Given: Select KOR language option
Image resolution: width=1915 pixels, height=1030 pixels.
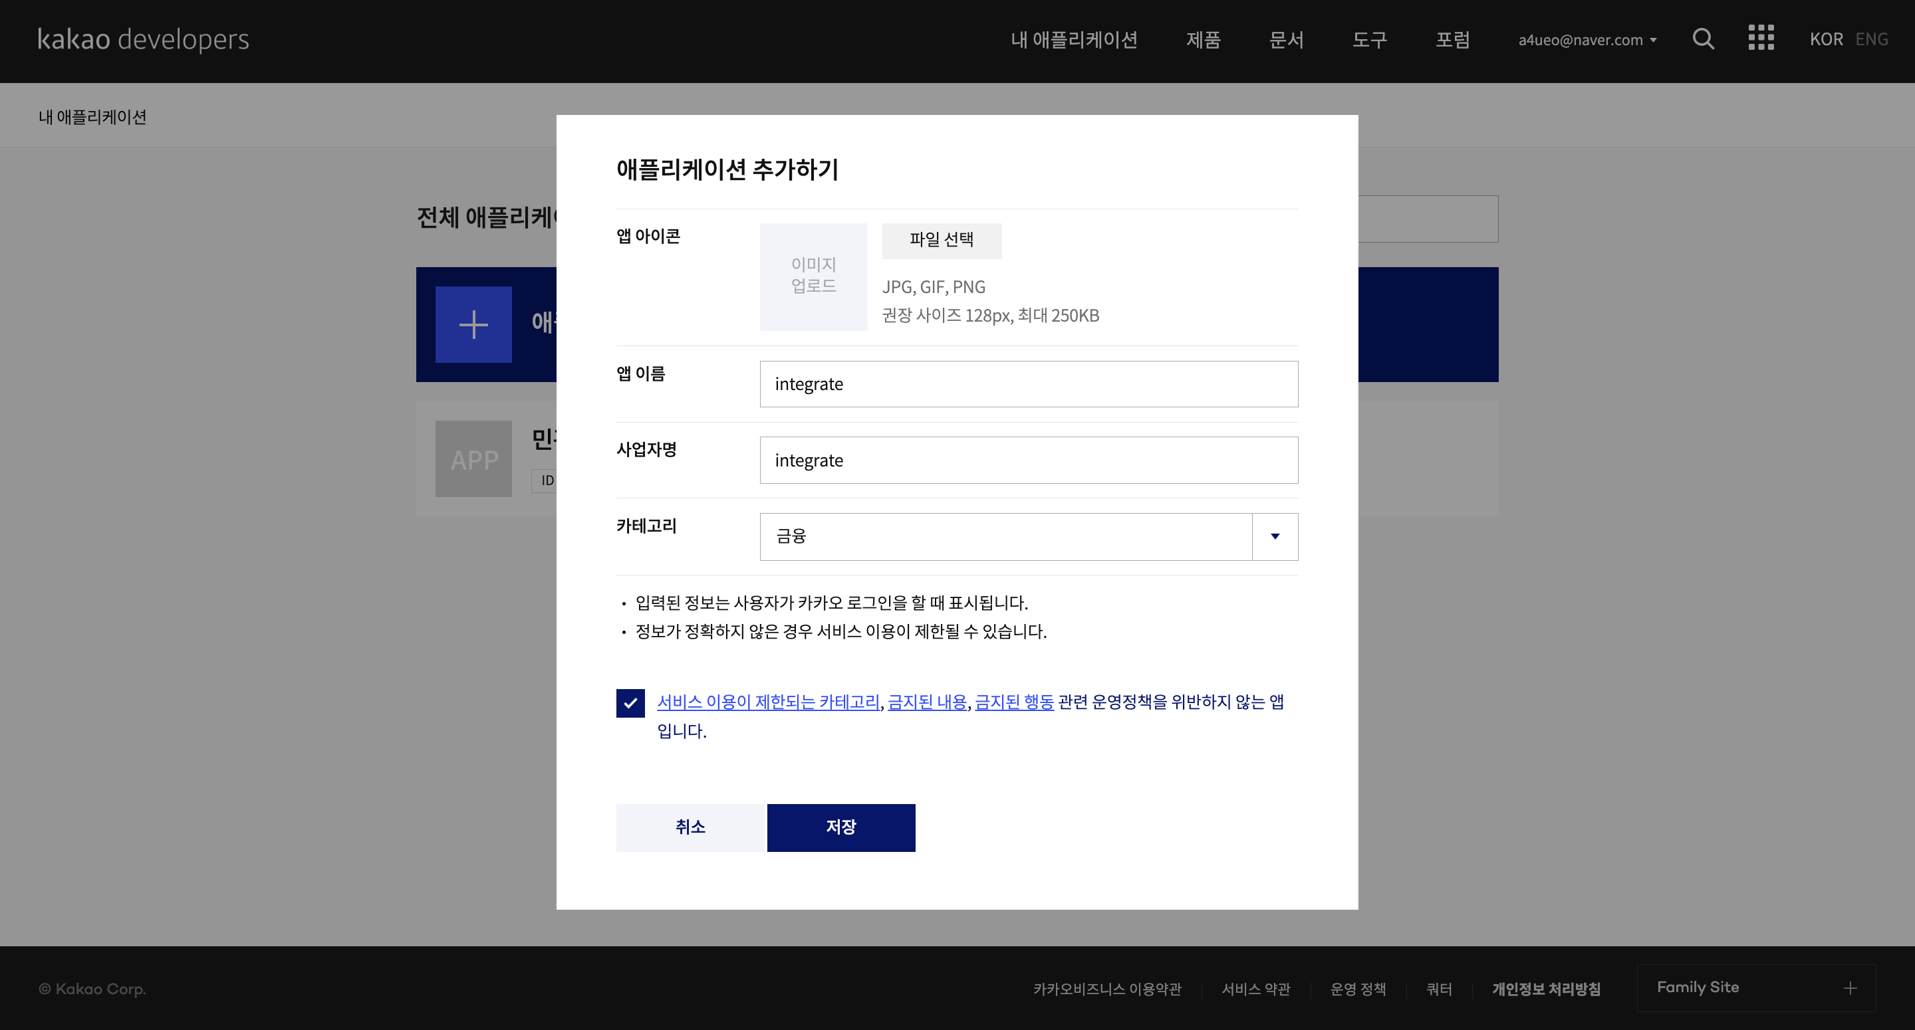Looking at the screenshot, I should (1825, 39).
